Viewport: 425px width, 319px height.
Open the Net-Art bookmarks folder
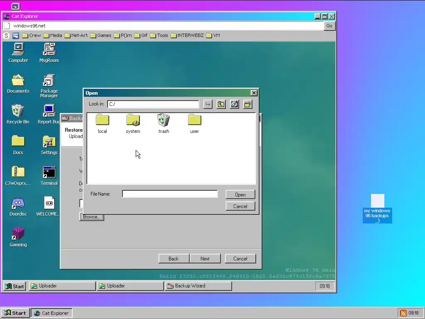76,36
